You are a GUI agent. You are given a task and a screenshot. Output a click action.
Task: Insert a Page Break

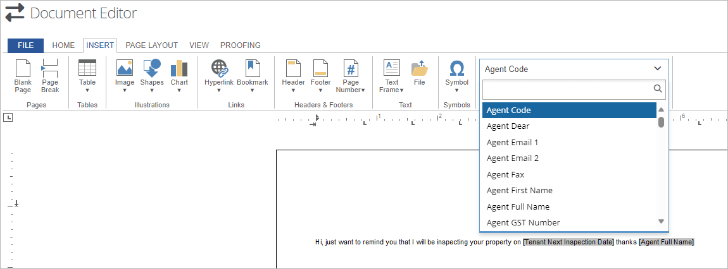49,76
